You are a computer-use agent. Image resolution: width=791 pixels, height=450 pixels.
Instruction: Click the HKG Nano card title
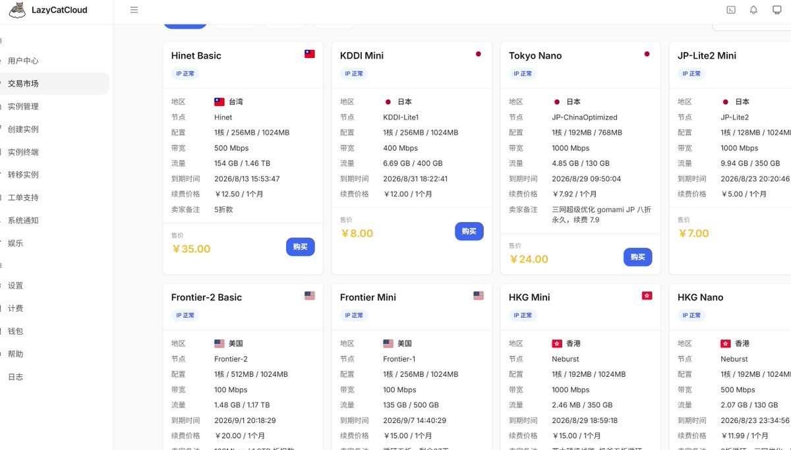[x=700, y=297]
